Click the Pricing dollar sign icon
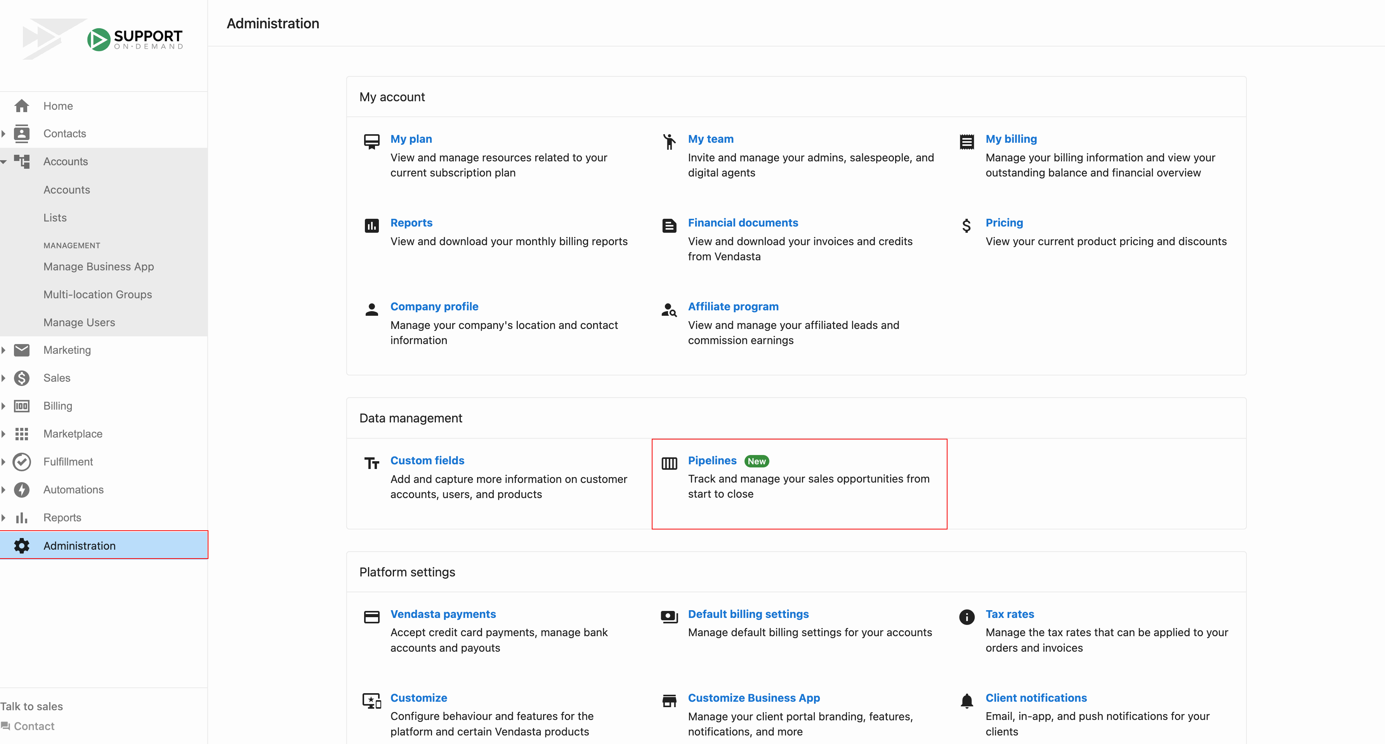 pos(966,226)
